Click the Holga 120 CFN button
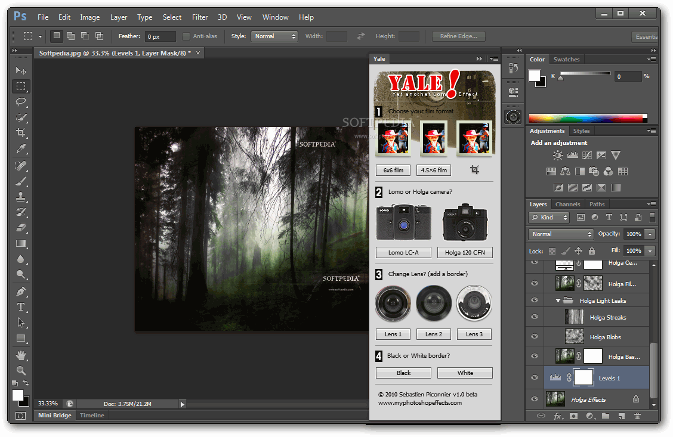Viewport: 673px width, 437px height. 465,253
